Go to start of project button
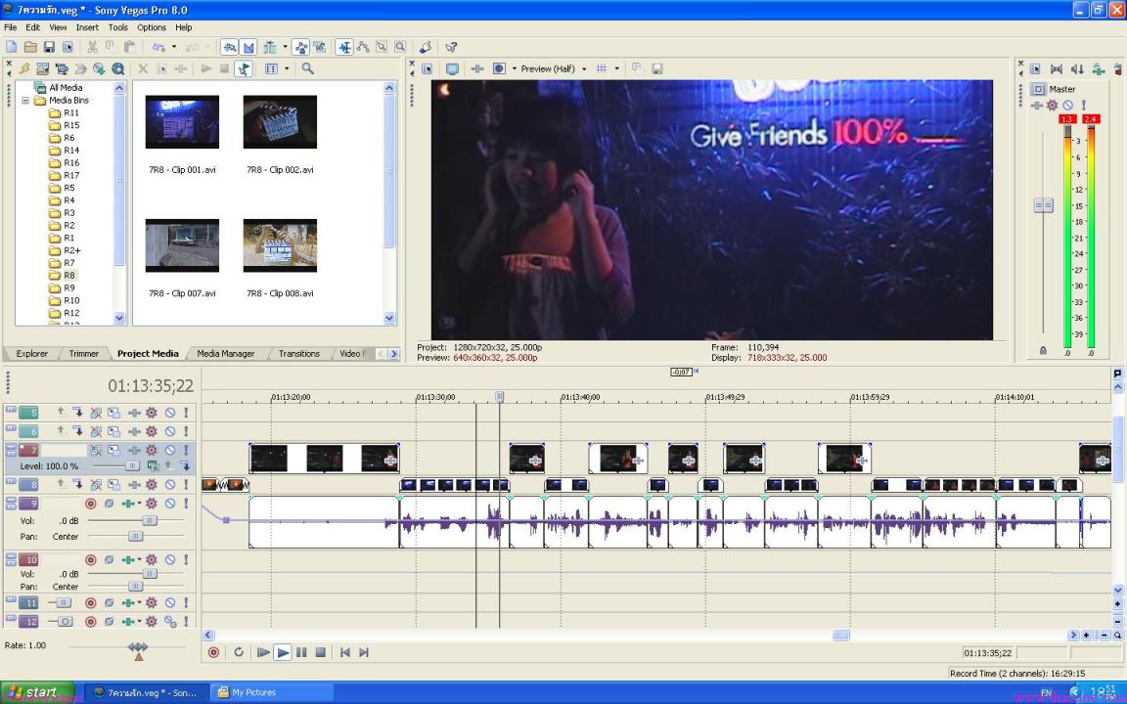The width and height of the screenshot is (1127, 704). coord(345,652)
